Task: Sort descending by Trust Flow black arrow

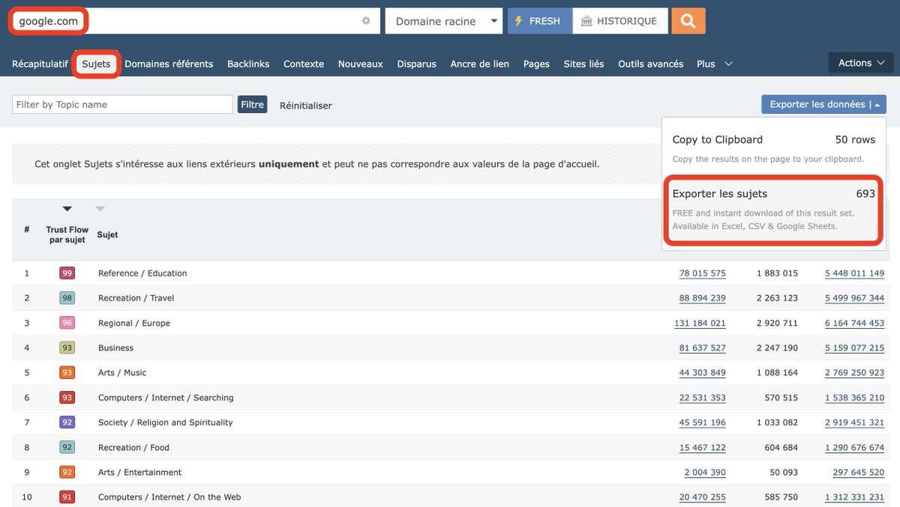Action: tap(67, 209)
